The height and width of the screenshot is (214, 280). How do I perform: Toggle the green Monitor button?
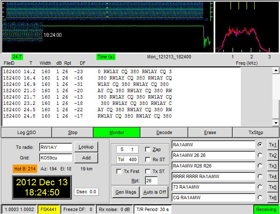point(117,132)
